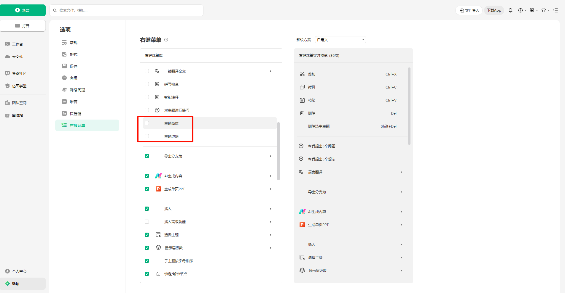Click the scissors icon in preview panel
The width and height of the screenshot is (565, 293).
click(302, 74)
